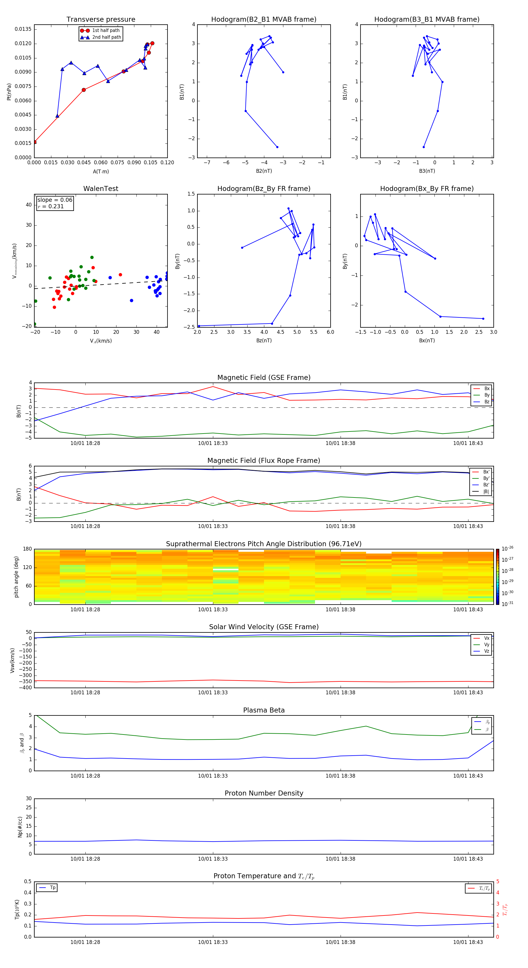Click the 'V_A(km/s)' Walen axis label
528x968 pixels.
(x=101, y=341)
